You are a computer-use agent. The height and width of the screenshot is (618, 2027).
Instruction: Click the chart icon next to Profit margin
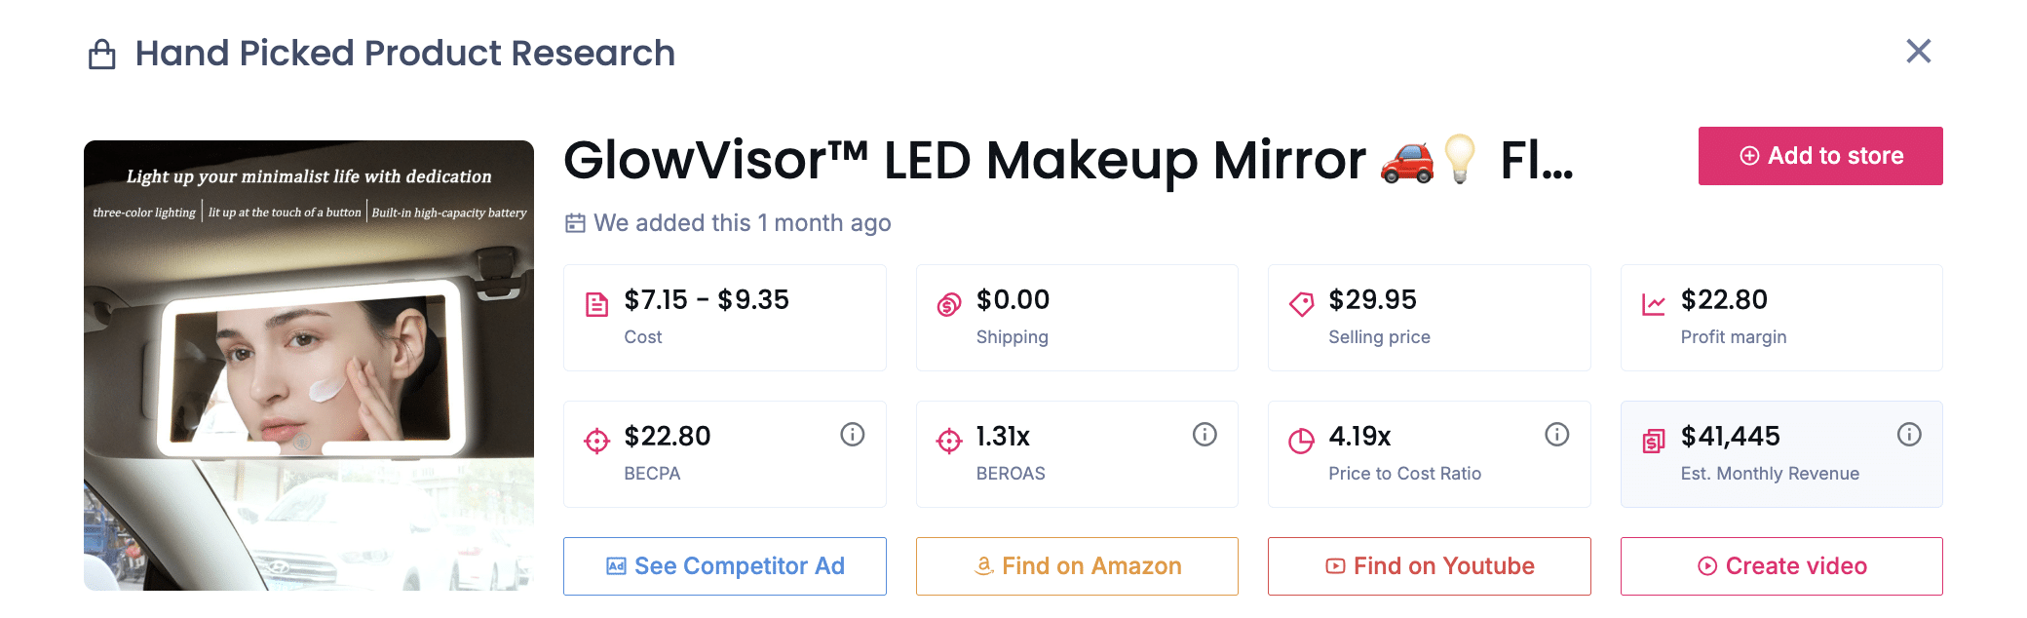click(1655, 303)
